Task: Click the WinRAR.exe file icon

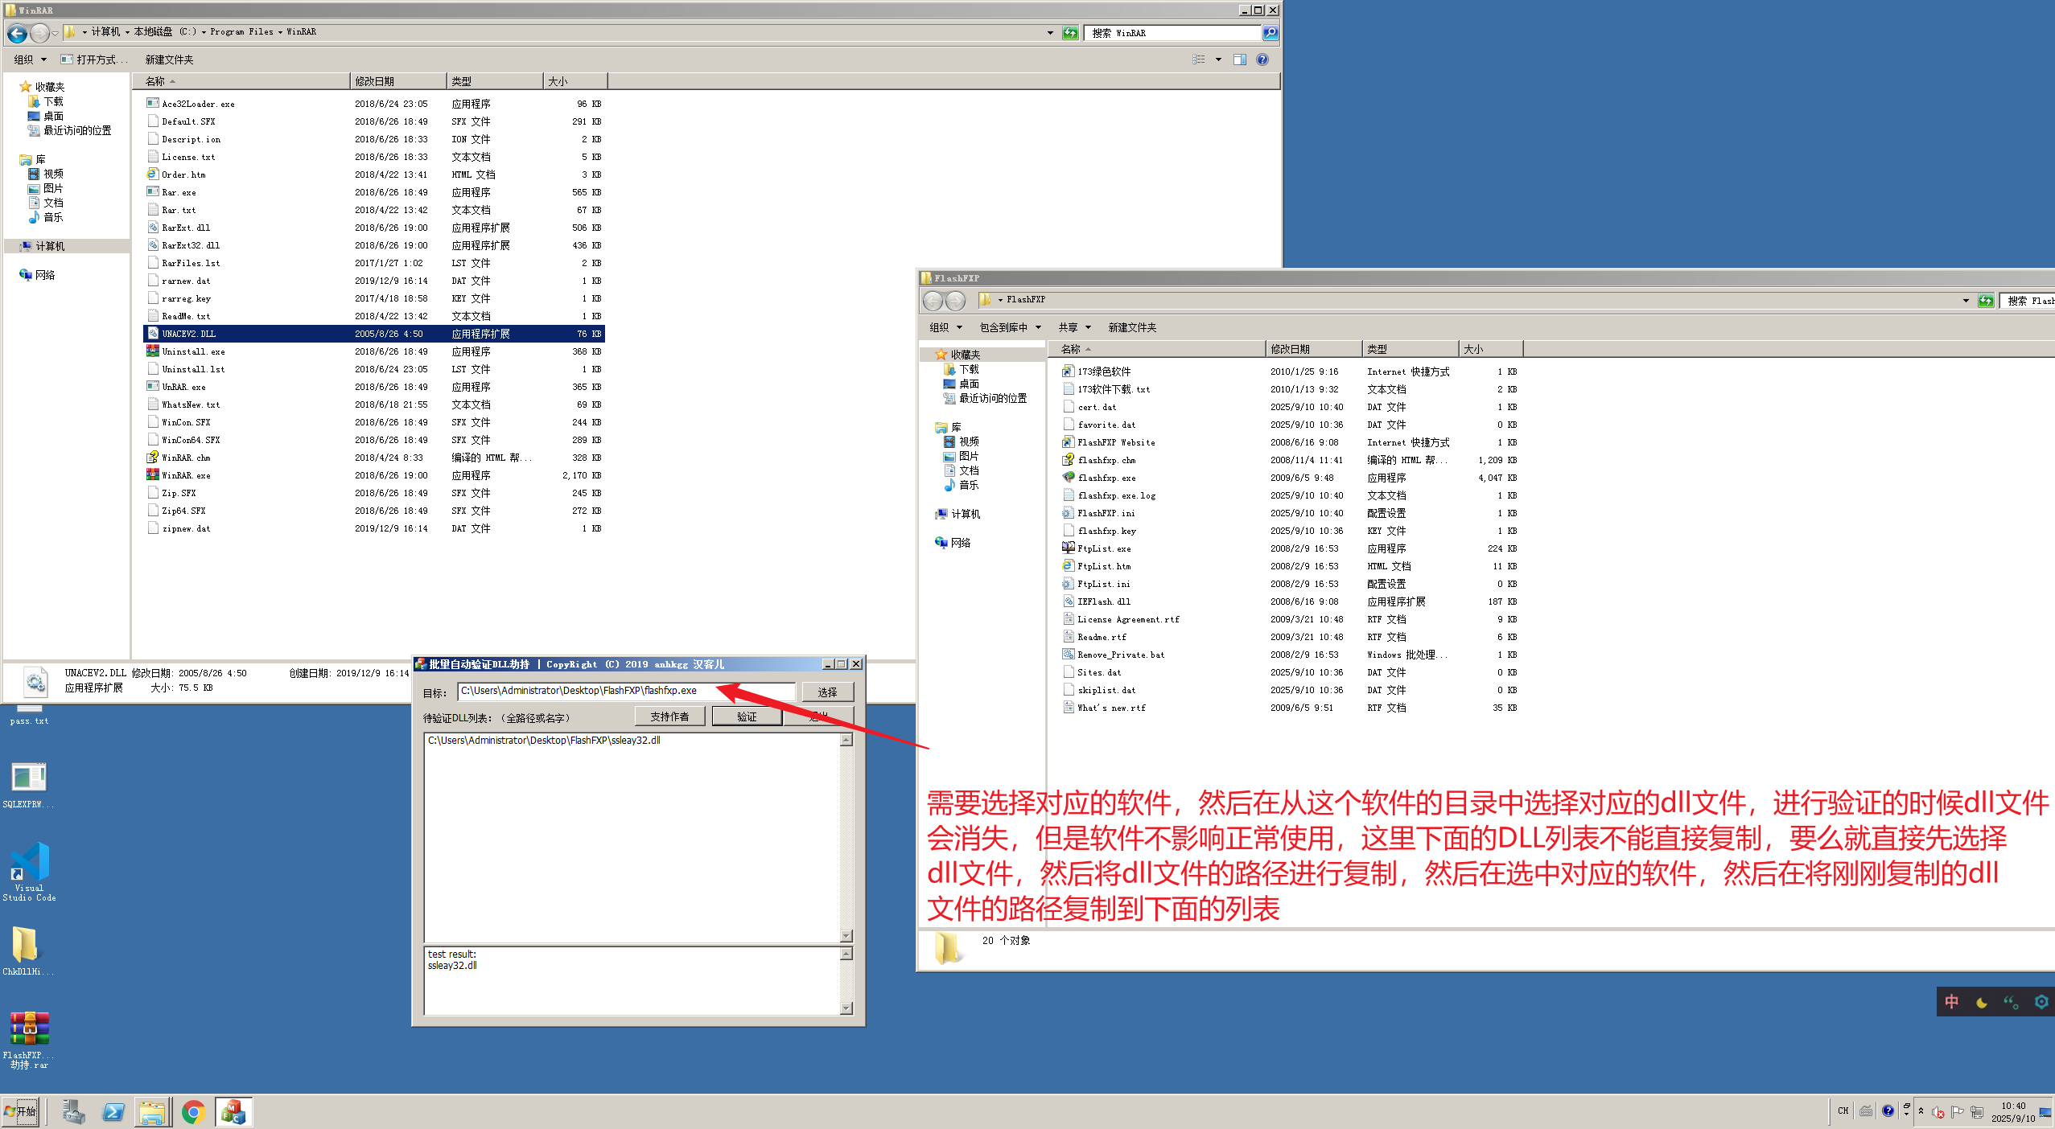Action: pyautogui.click(x=153, y=475)
